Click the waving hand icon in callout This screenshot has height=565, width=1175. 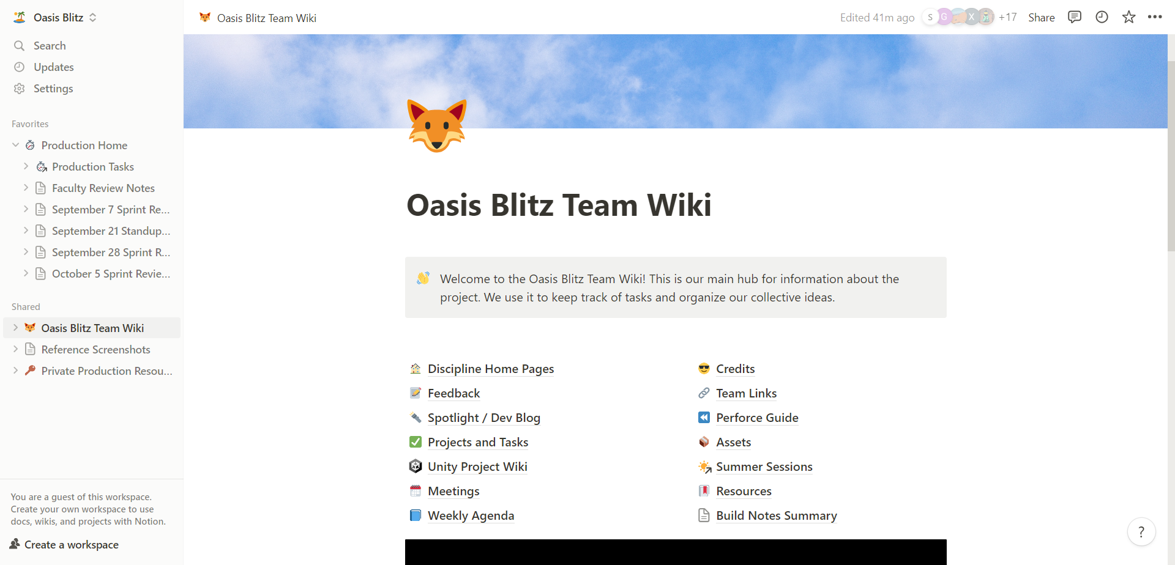[423, 278]
